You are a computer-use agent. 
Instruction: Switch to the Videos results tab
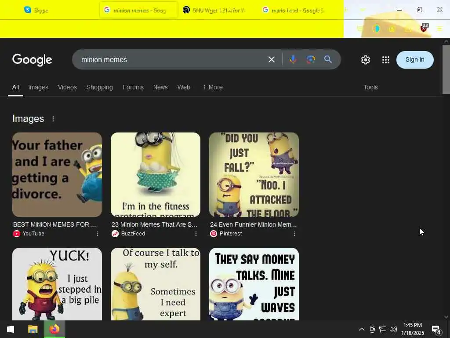67,88
